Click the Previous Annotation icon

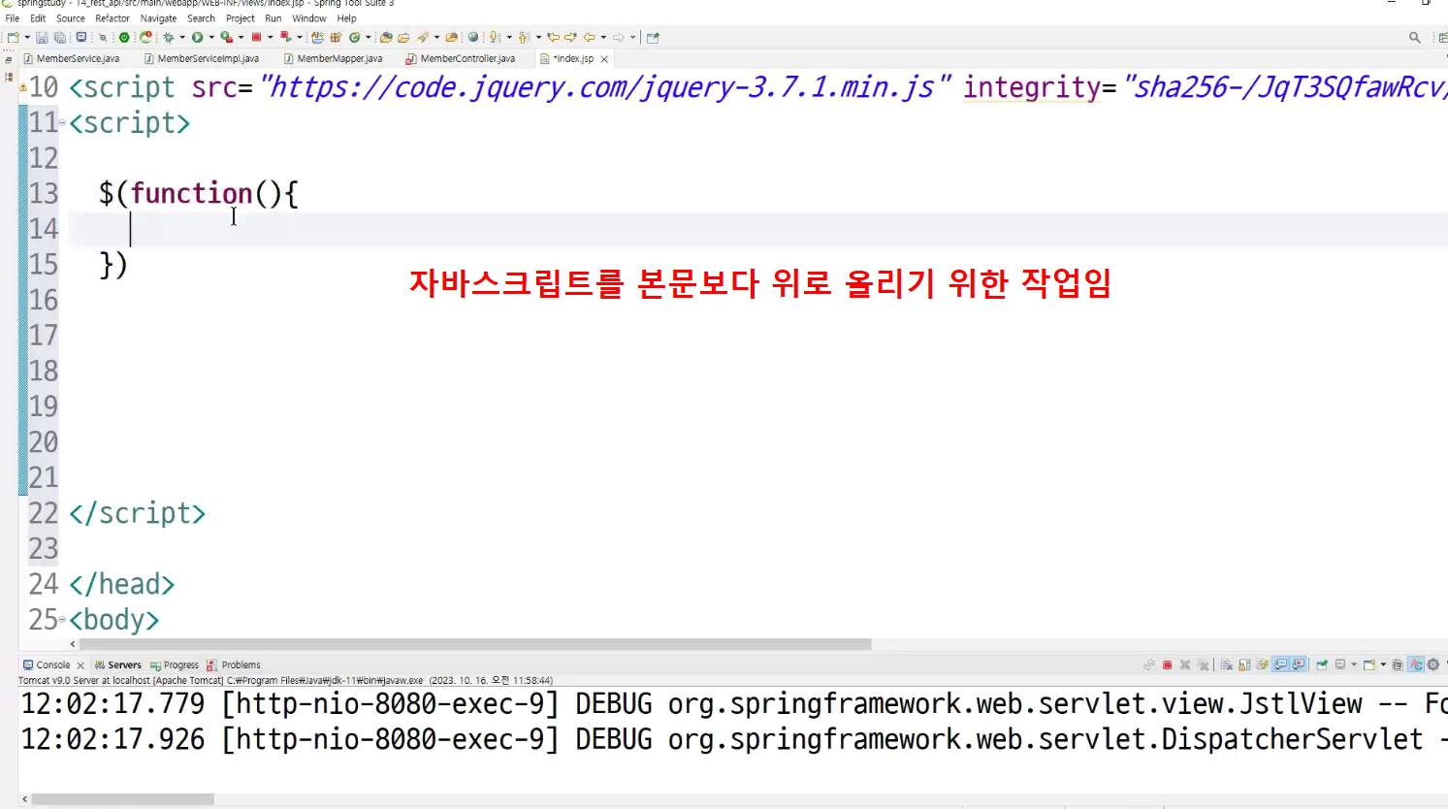[523, 37]
